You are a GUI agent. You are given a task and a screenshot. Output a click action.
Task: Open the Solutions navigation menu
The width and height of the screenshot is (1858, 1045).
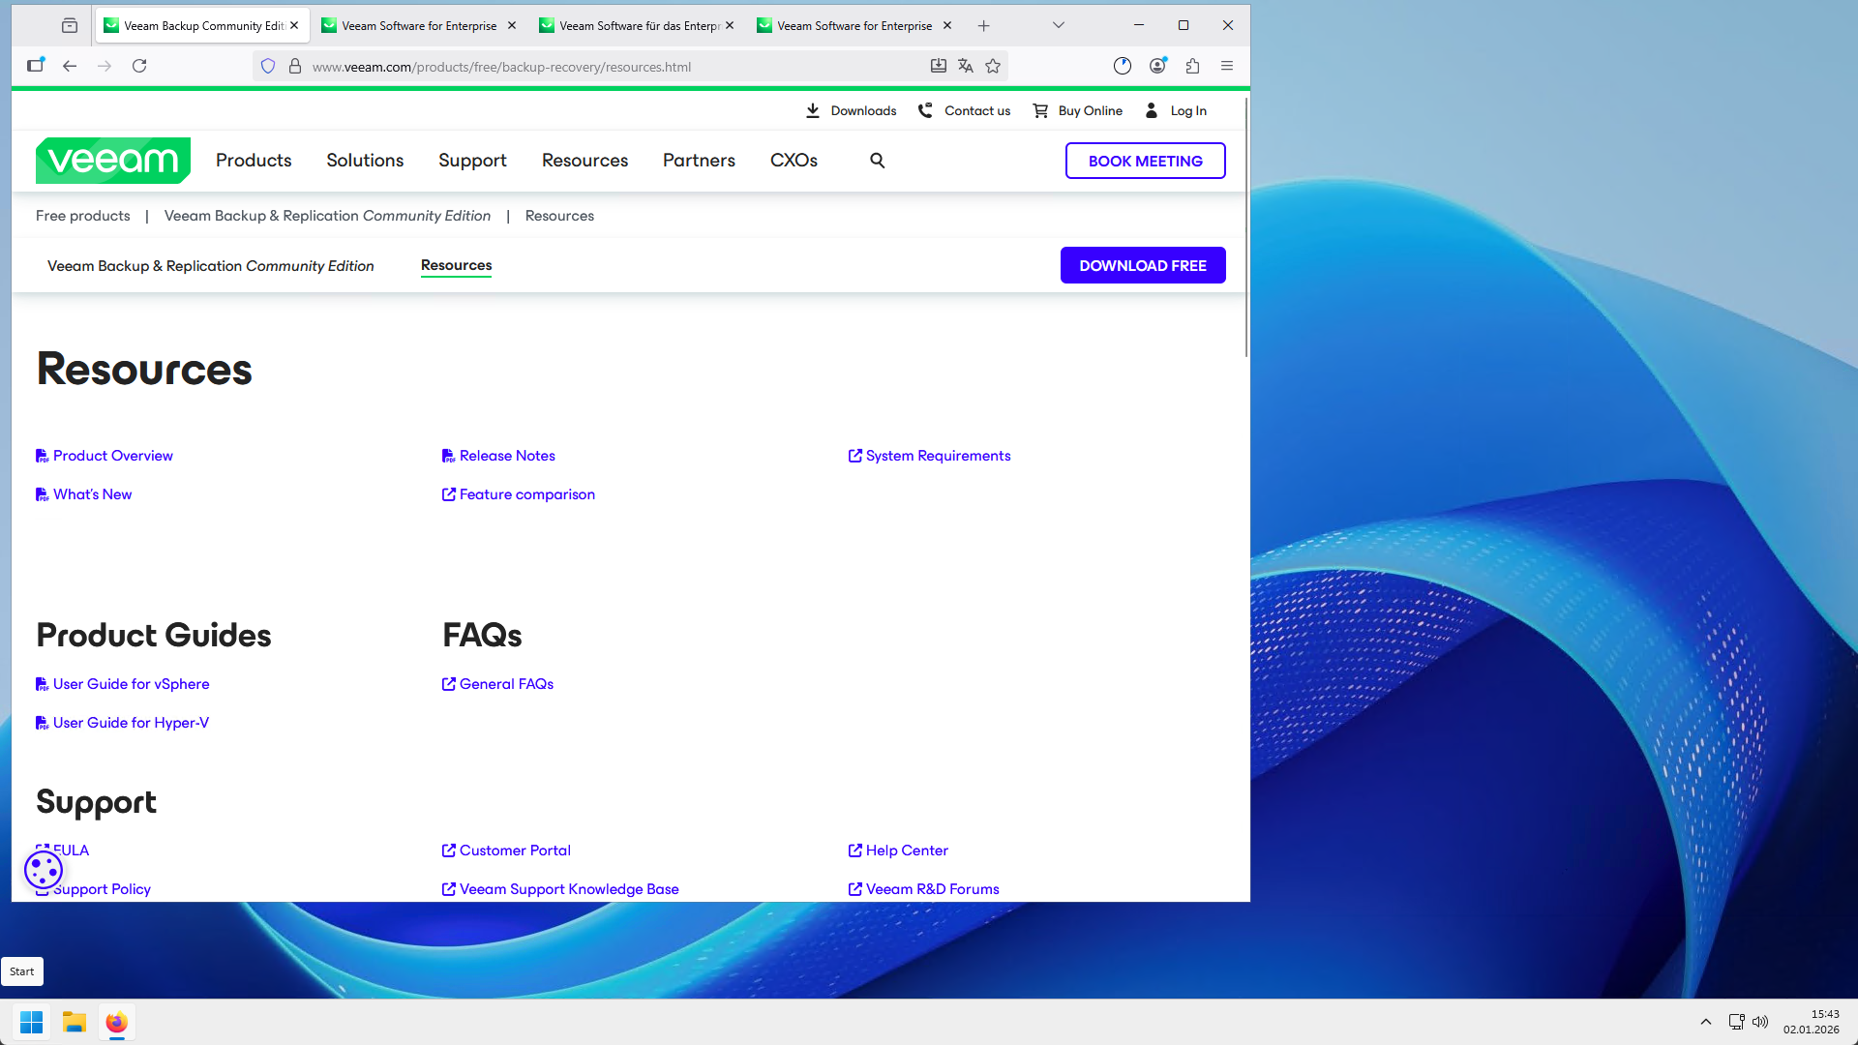365,161
